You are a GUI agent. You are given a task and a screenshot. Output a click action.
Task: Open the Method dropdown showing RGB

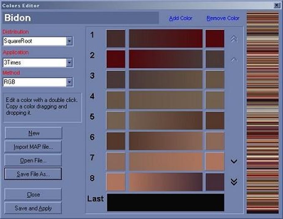38,82
